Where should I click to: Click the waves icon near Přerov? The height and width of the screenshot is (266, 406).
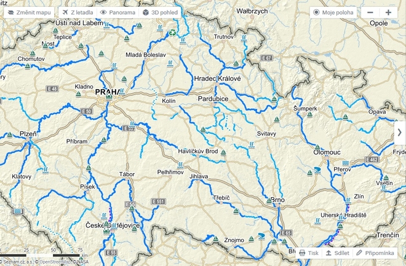click(x=346, y=163)
